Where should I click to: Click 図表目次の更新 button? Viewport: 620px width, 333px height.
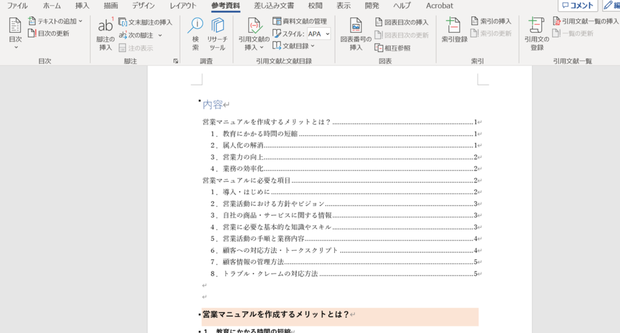coord(401,35)
